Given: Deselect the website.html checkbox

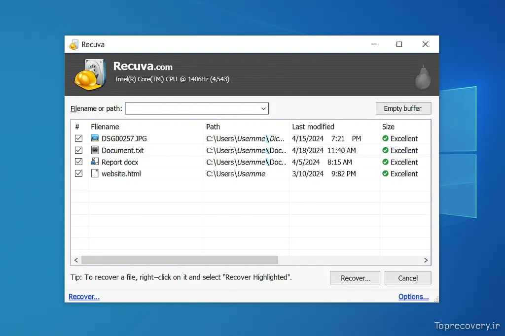Looking at the screenshot, I should [x=78, y=173].
